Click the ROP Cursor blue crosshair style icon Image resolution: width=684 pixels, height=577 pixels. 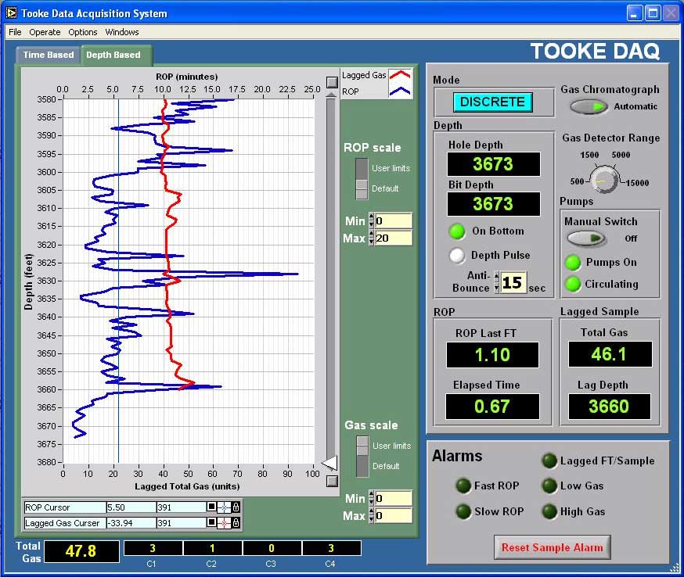click(x=224, y=507)
